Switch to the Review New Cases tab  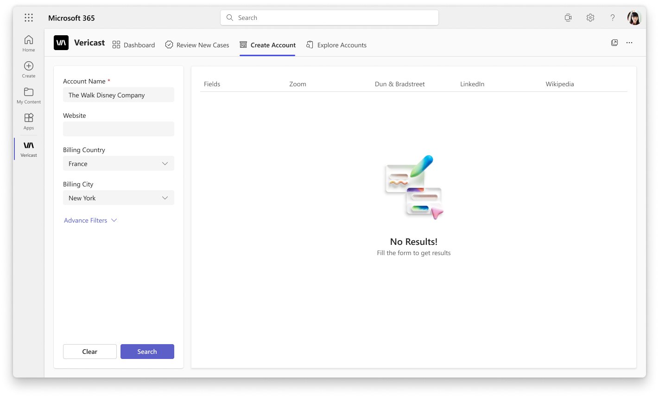click(197, 45)
